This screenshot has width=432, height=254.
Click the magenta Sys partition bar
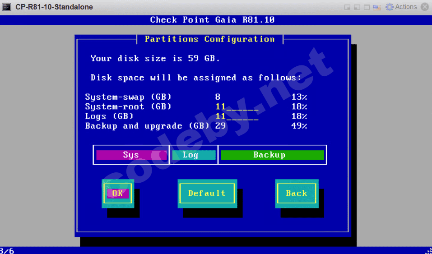click(x=131, y=155)
